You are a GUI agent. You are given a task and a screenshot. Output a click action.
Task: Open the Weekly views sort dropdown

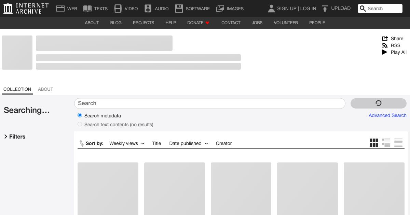pos(126,143)
